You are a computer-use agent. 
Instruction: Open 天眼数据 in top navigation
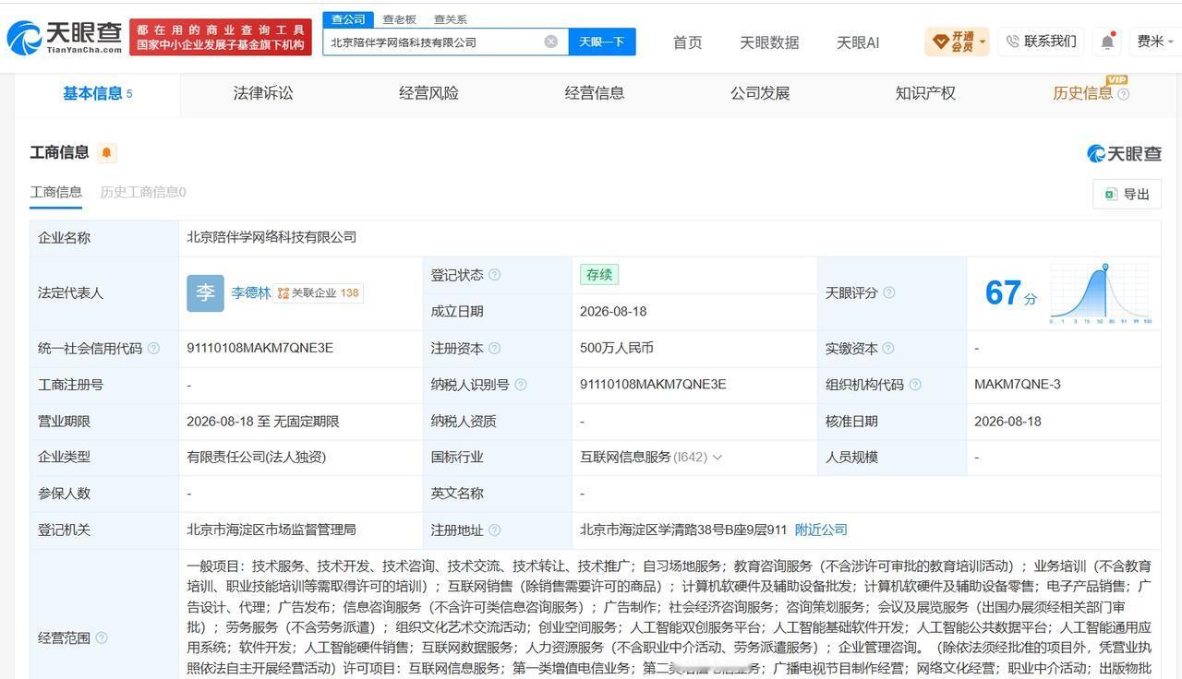point(769,42)
